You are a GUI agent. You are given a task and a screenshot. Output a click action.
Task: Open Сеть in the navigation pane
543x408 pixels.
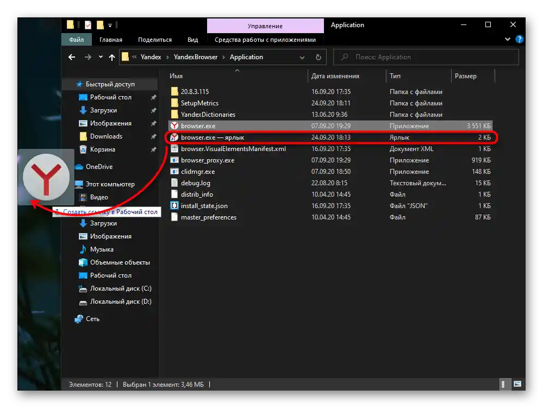click(x=92, y=319)
